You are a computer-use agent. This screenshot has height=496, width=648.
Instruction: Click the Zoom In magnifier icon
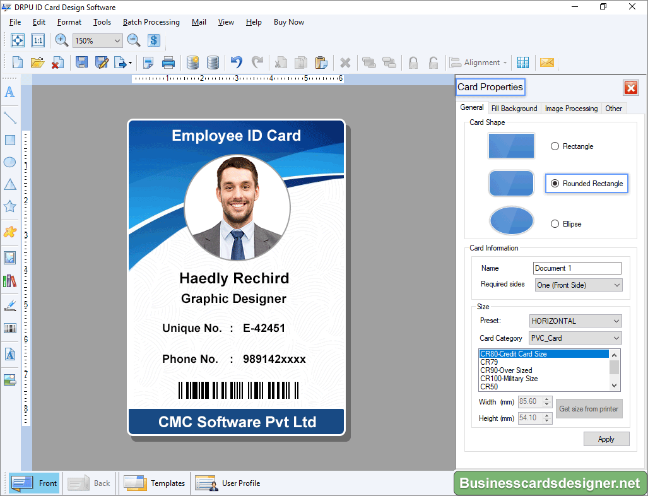(x=62, y=40)
